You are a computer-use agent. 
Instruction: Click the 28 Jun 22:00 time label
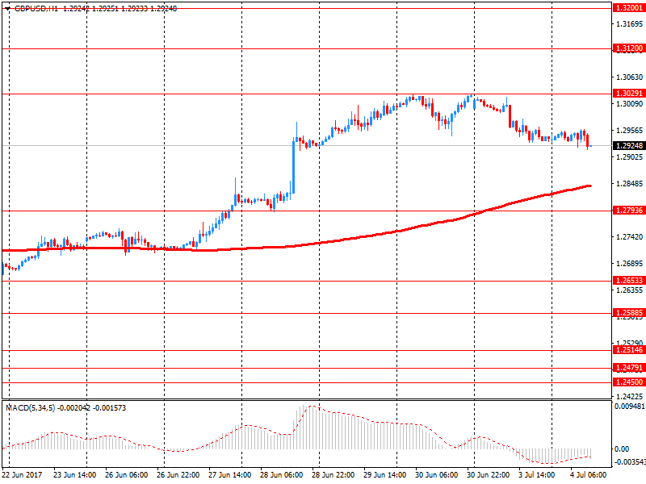tap(333, 475)
